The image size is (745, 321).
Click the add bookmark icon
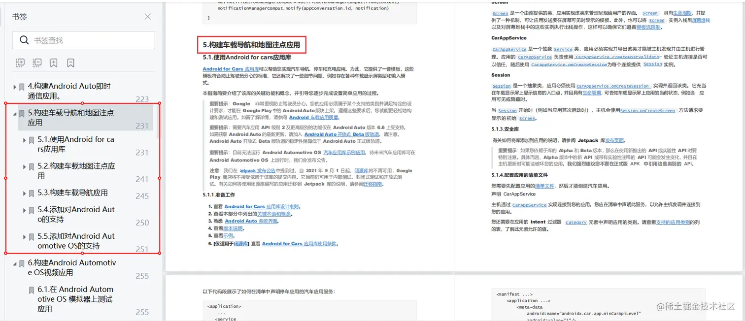pos(53,63)
